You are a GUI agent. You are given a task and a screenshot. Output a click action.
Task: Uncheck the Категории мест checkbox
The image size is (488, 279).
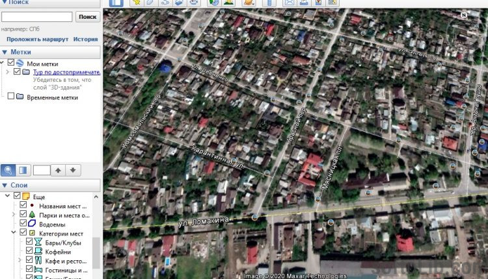coord(23,232)
